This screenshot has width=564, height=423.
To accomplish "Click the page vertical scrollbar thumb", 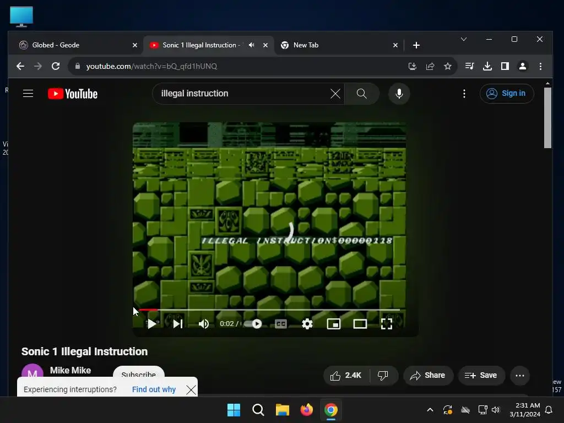I will pos(547,118).
